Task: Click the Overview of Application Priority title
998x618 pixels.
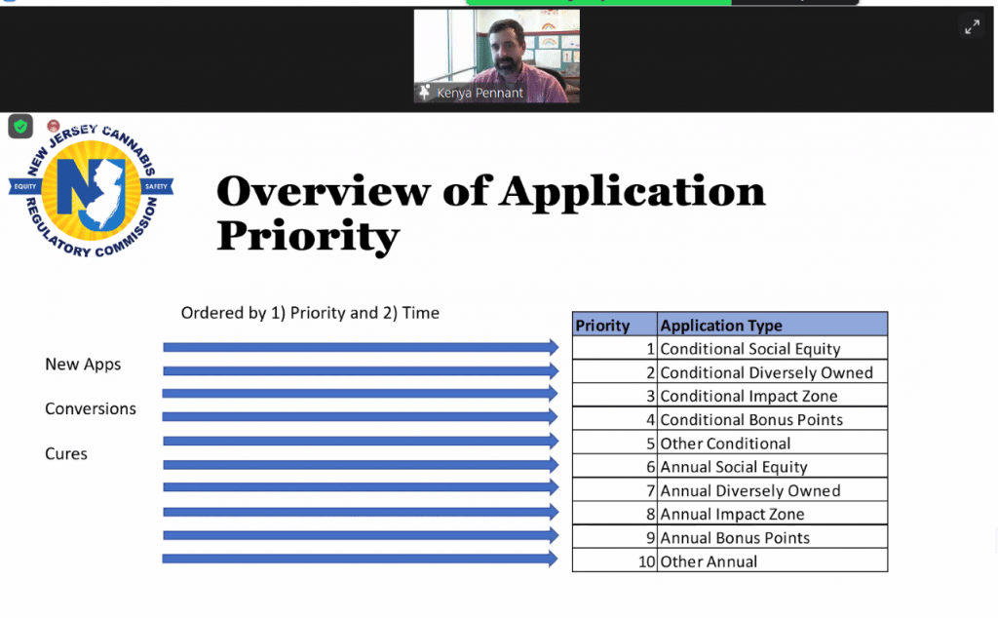Action: coord(490,212)
